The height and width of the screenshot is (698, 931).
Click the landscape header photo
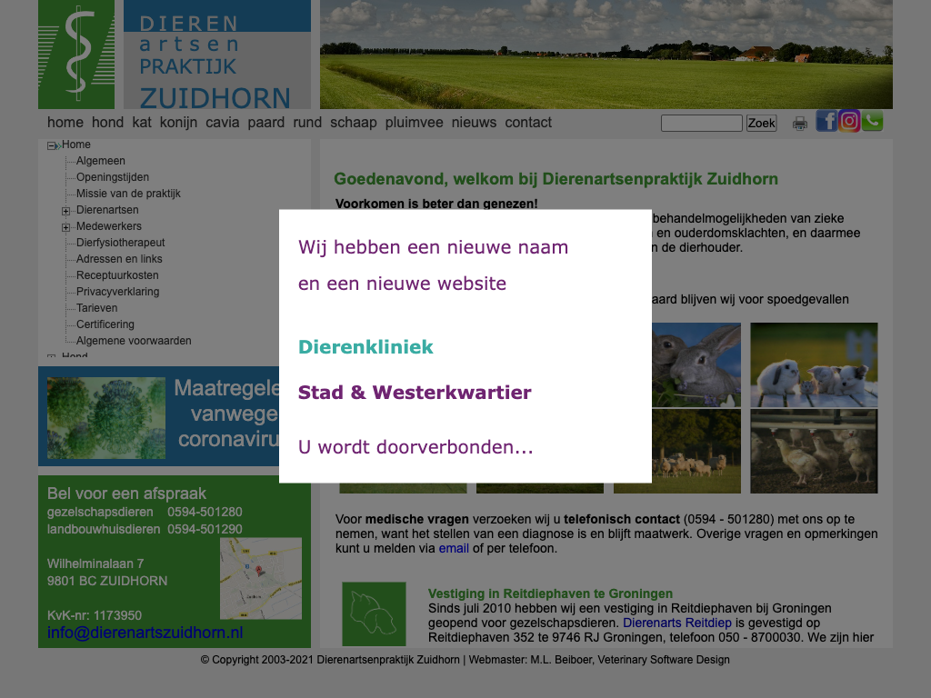point(606,55)
